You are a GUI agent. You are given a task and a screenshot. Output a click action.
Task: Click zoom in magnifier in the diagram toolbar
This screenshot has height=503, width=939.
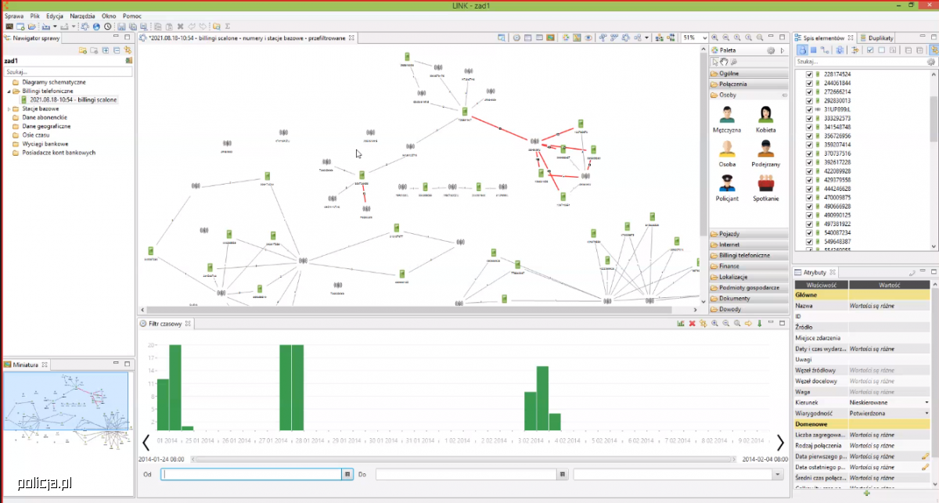[x=715, y=38]
